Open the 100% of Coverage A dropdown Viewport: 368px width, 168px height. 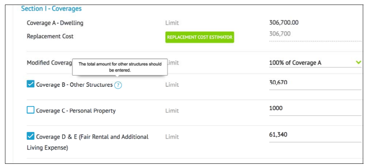pos(315,62)
